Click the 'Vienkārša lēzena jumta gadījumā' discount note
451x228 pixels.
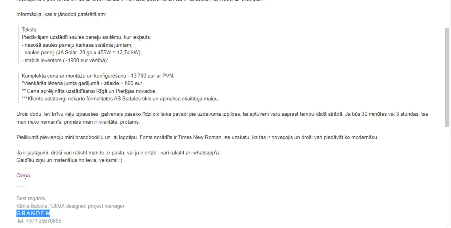coord(82,83)
